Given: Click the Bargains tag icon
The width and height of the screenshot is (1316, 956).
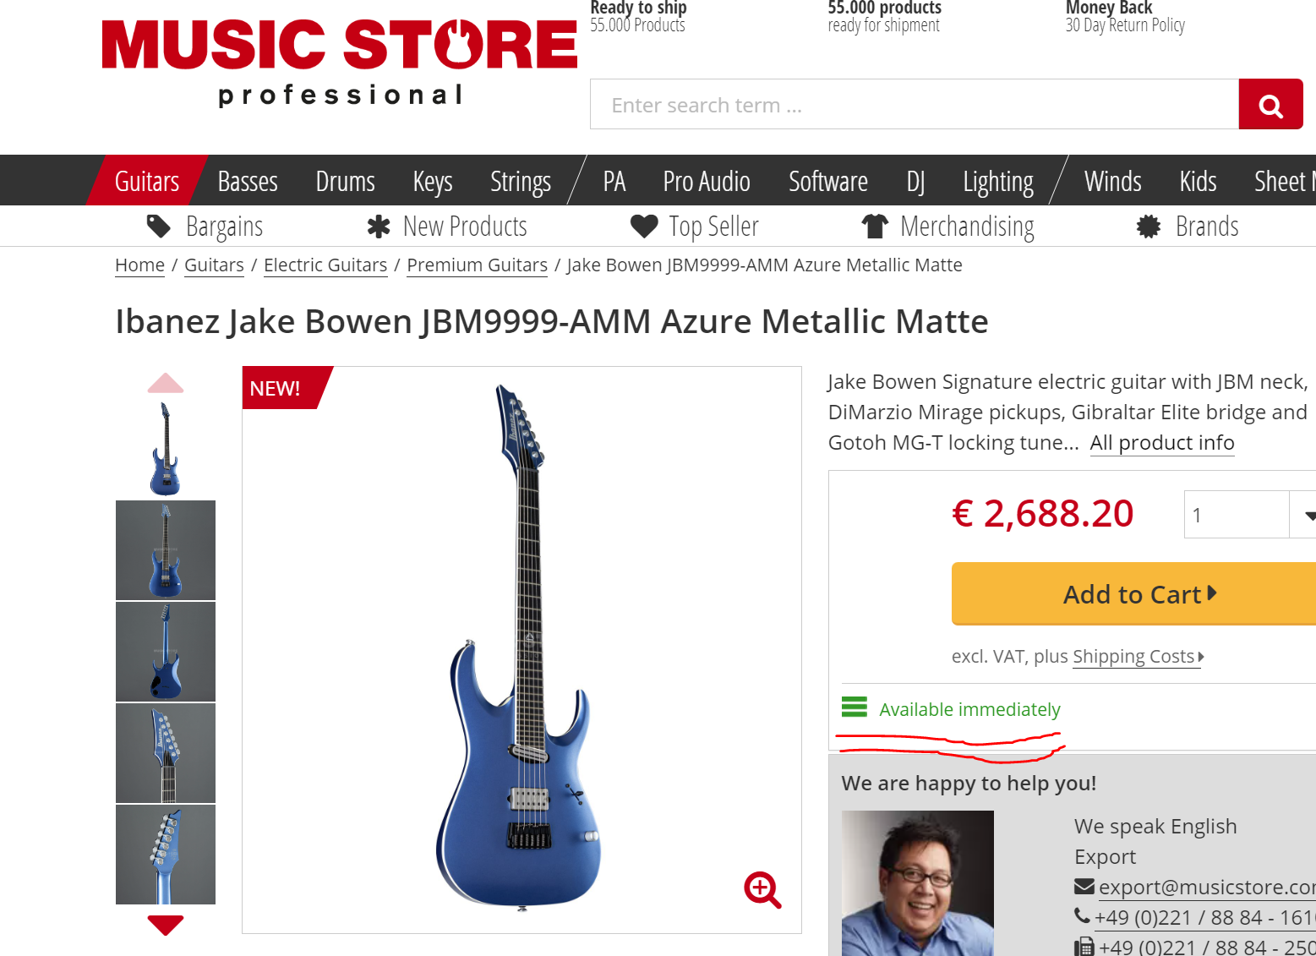Looking at the screenshot, I should click(x=158, y=227).
